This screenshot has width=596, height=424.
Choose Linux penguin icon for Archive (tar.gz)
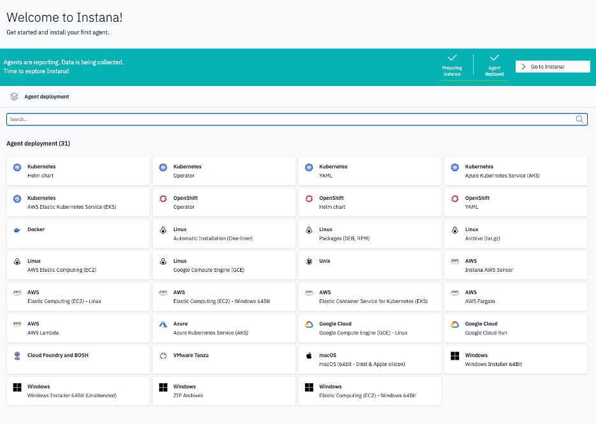click(455, 230)
